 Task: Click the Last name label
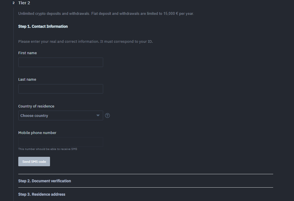[27, 79]
